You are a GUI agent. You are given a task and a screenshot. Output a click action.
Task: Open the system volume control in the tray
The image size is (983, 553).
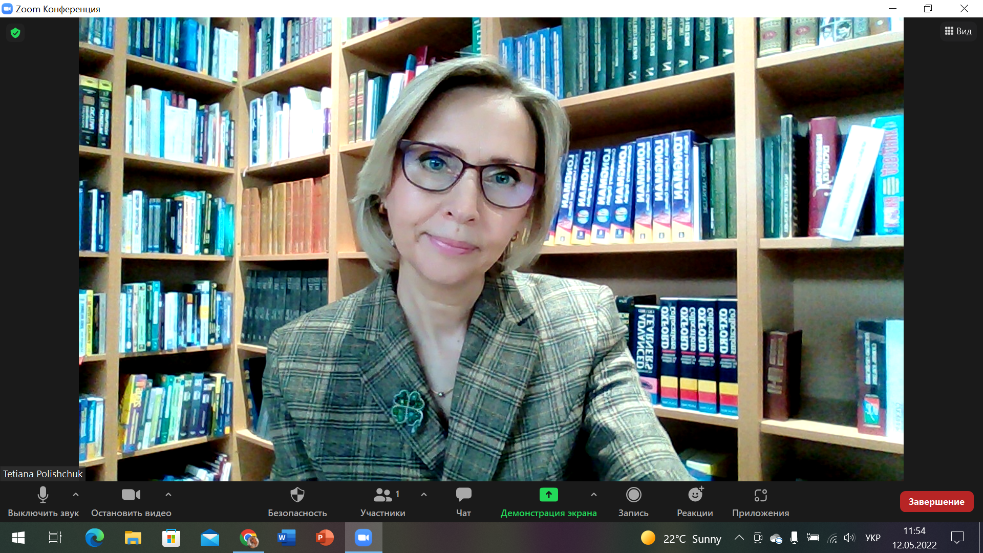coord(849,538)
